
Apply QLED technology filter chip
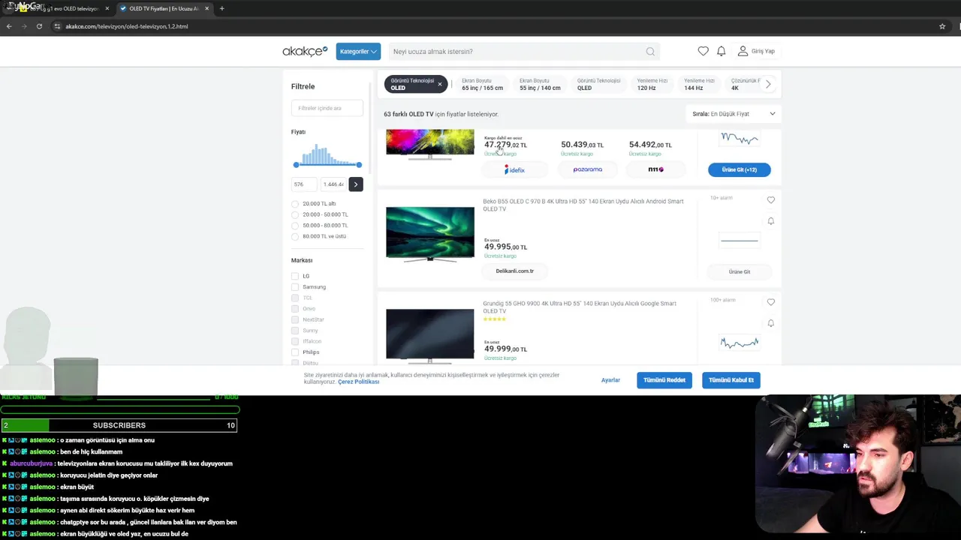tap(598, 84)
